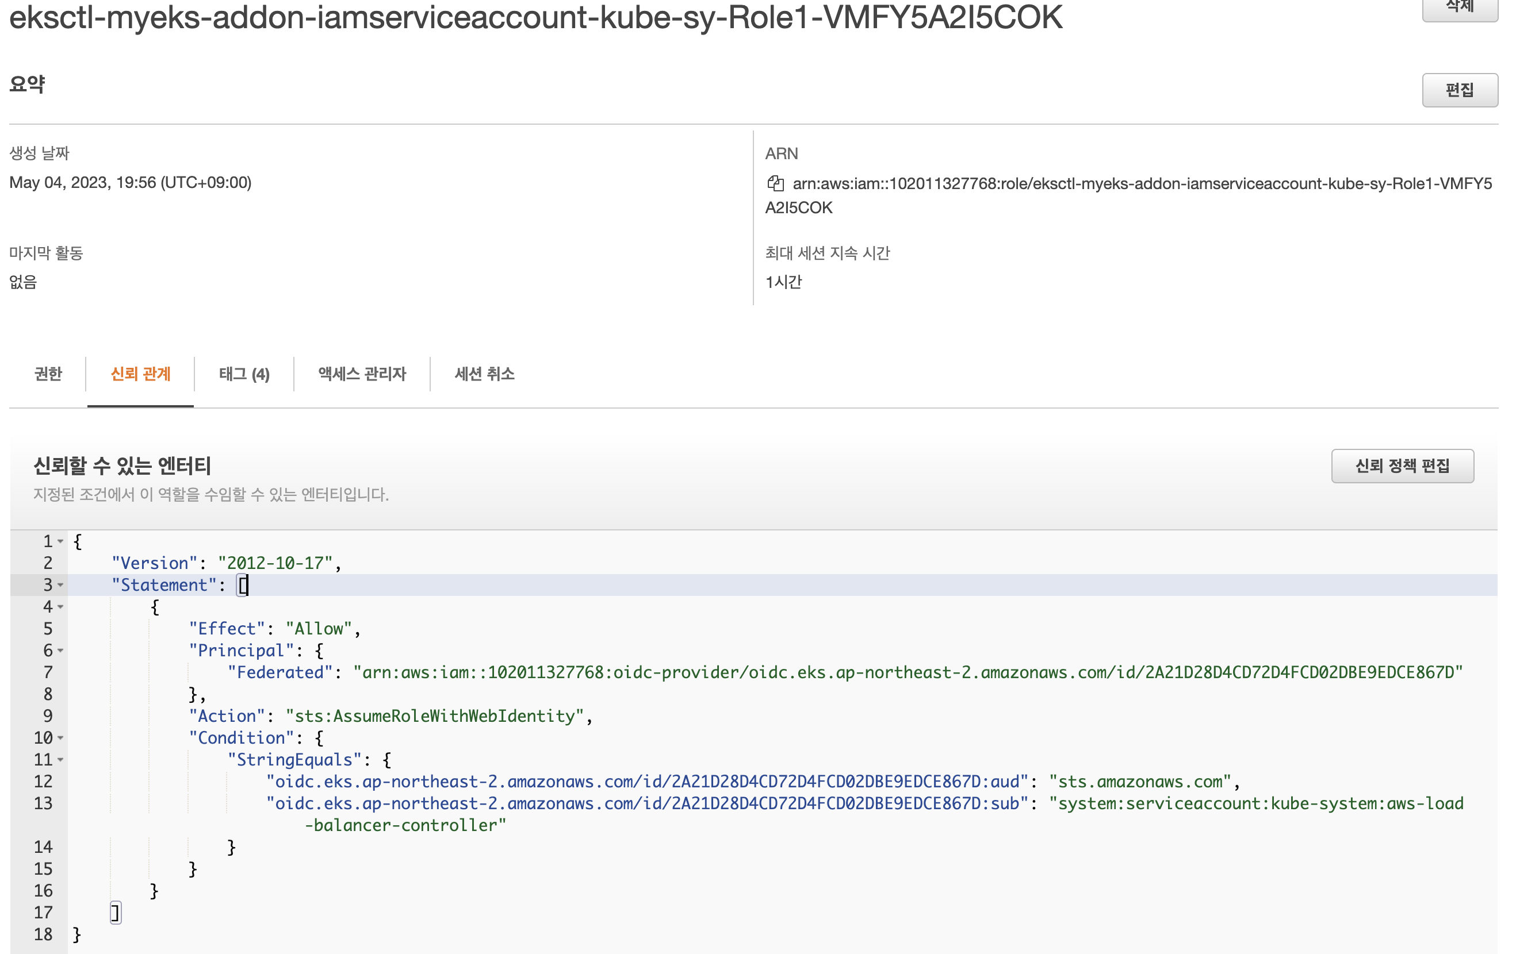The height and width of the screenshot is (954, 1516).
Task: Open the 액세스 관리자 tab
Action: point(362,374)
